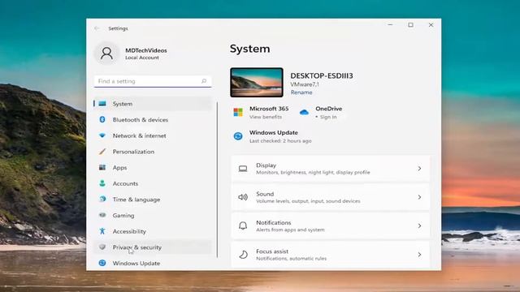Click the Accessibility figure icon
The image size is (520, 292).
pyautogui.click(x=102, y=231)
